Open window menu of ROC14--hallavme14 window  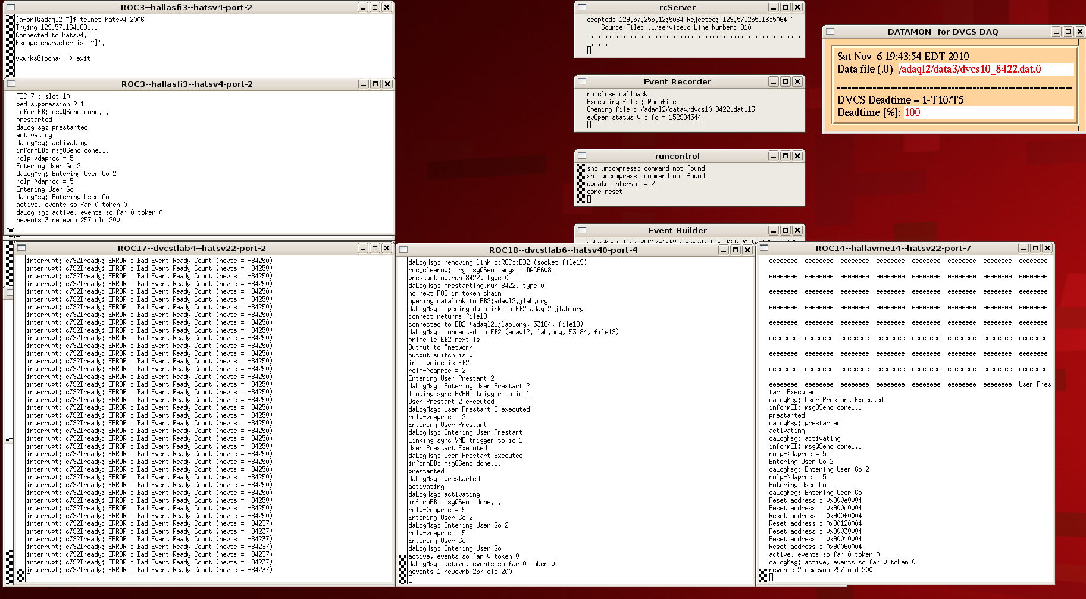764,248
